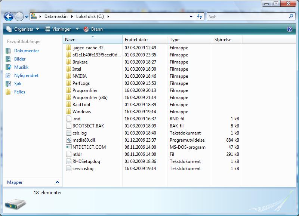Select the csb.log text file icon
The image size is (299, 216).
[69, 133]
